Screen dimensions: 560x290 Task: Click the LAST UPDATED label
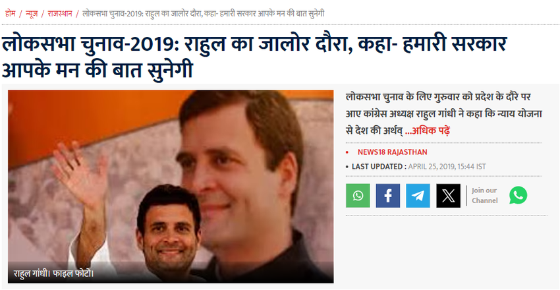(x=379, y=167)
